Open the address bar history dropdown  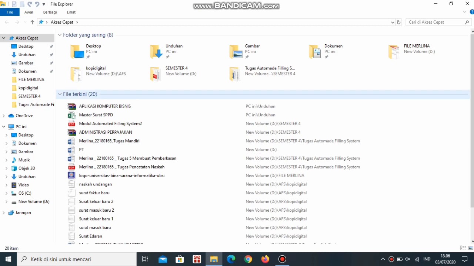(393, 22)
